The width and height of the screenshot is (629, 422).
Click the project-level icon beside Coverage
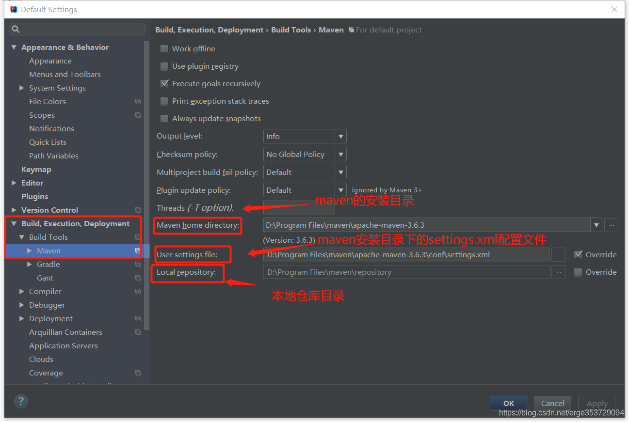[138, 373]
